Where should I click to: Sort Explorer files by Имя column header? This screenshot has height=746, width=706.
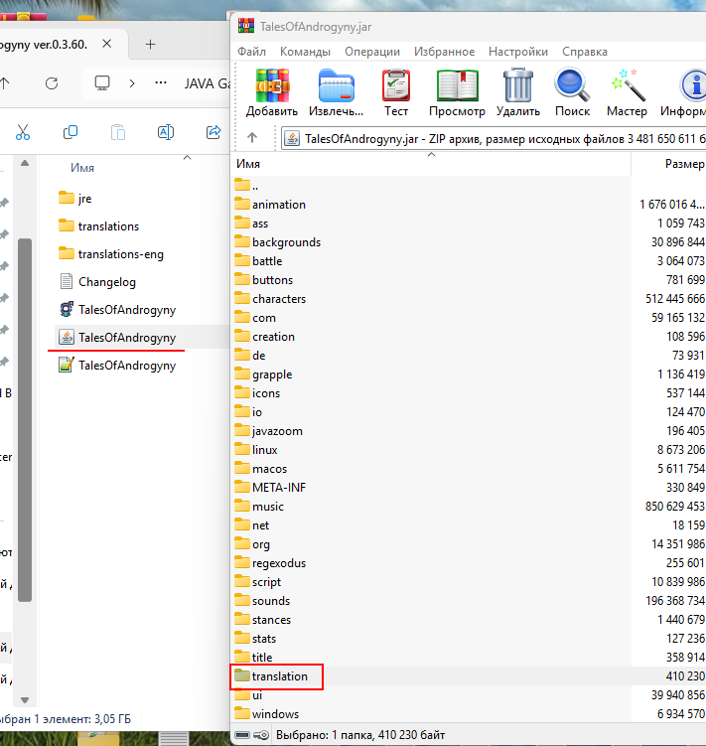(82, 168)
